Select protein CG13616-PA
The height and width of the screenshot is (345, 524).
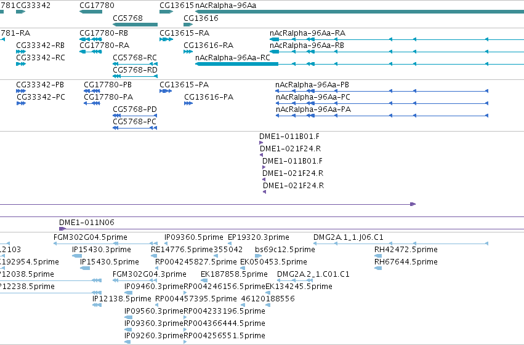click(x=209, y=97)
